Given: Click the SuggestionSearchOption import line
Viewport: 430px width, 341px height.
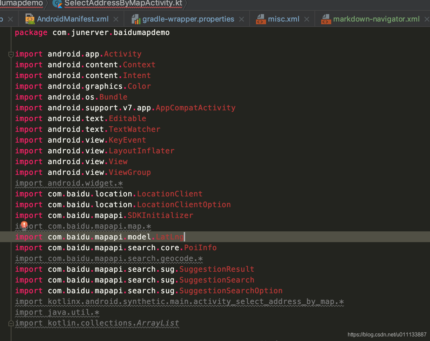Looking at the screenshot, I should (x=149, y=291).
